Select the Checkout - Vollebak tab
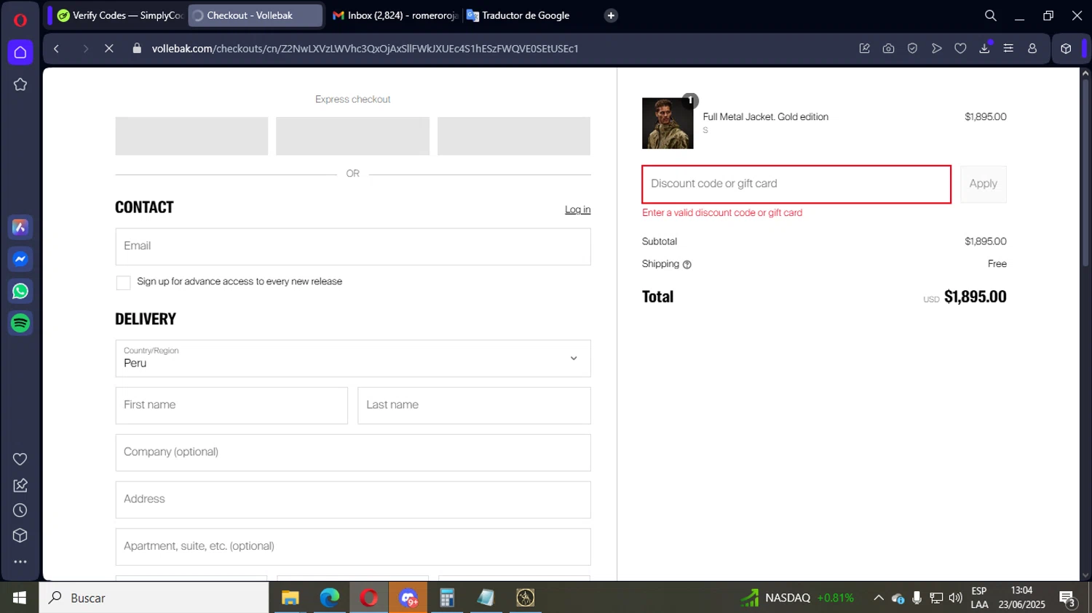The width and height of the screenshot is (1092, 613). (x=255, y=15)
